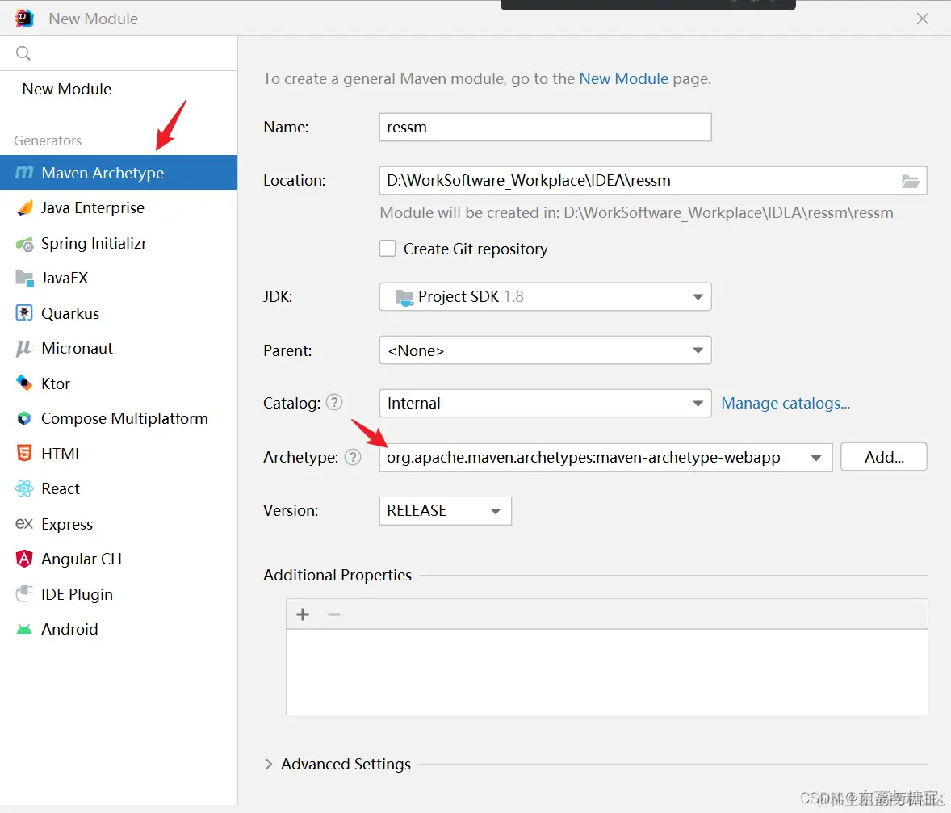Viewport: 951px width, 813px height.
Task: Click 'Module will be created in' hint text
Action: [x=636, y=213]
